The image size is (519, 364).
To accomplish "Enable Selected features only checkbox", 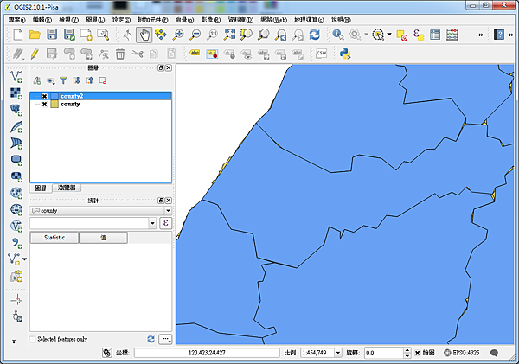I will (34, 339).
